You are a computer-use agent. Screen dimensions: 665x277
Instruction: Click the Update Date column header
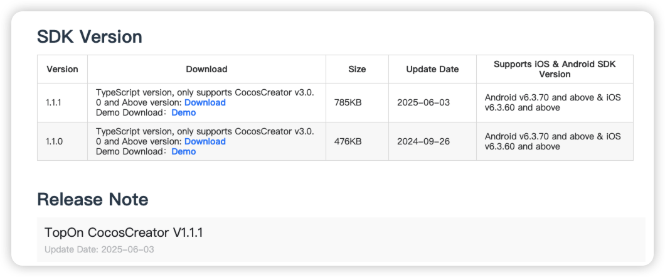[432, 69]
